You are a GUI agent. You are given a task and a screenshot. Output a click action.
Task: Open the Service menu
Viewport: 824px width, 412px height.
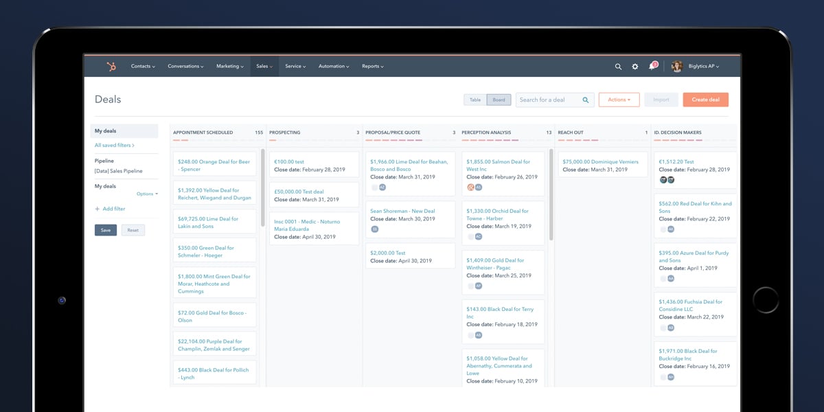295,67
